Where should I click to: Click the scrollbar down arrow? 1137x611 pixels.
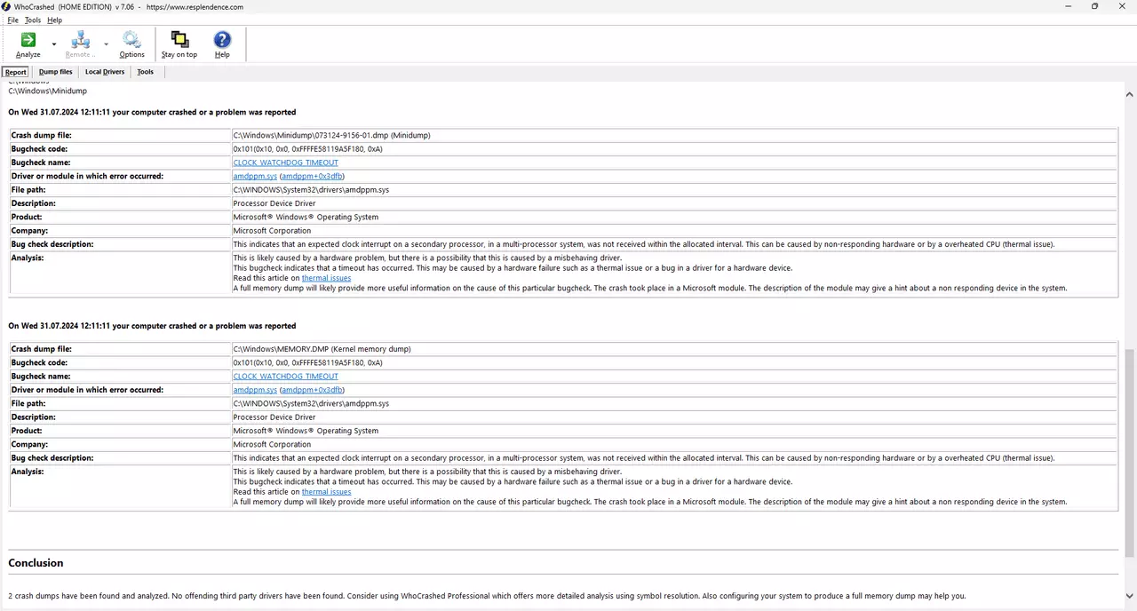pyautogui.click(x=1130, y=596)
